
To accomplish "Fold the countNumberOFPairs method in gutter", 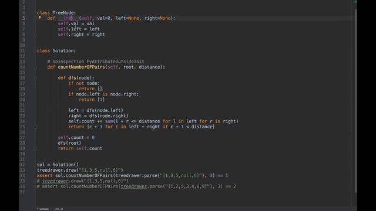I will [35, 67].
